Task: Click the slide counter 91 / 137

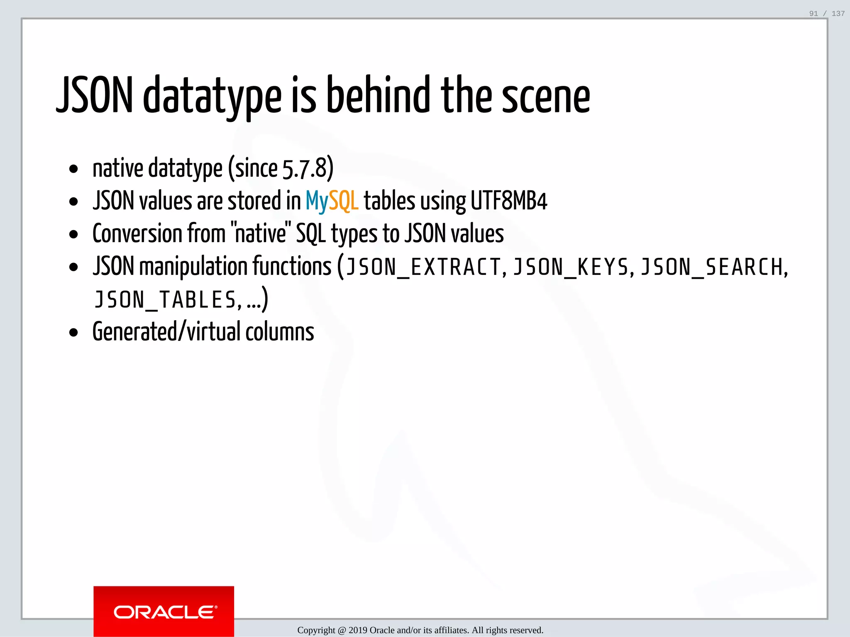Action: click(827, 14)
